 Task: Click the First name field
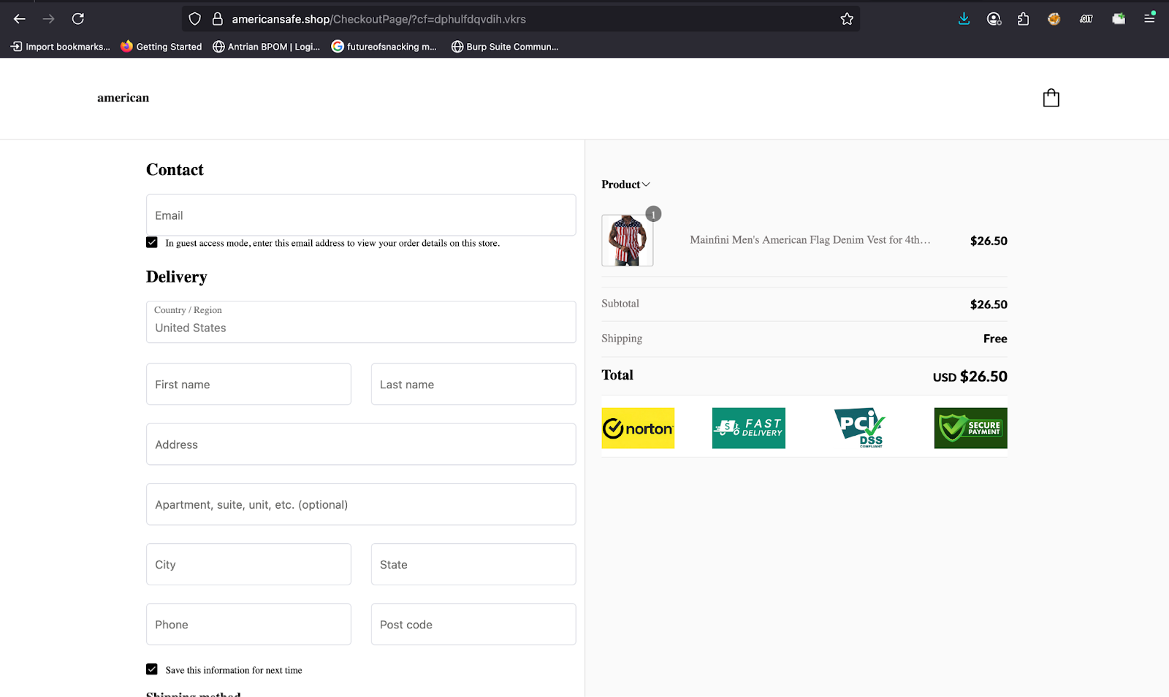[248, 385]
